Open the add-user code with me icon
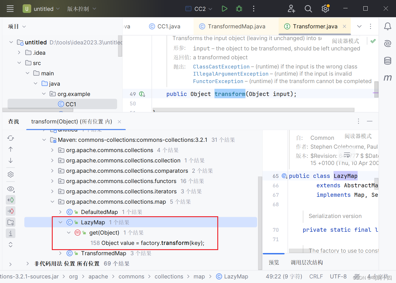 click(291, 9)
